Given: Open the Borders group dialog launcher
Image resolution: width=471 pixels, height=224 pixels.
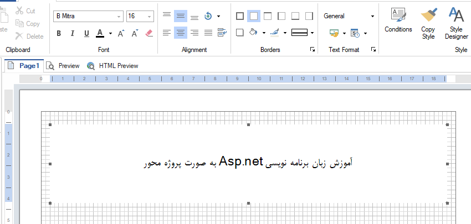Looking at the screenshot, I should (x=313, y=49).
